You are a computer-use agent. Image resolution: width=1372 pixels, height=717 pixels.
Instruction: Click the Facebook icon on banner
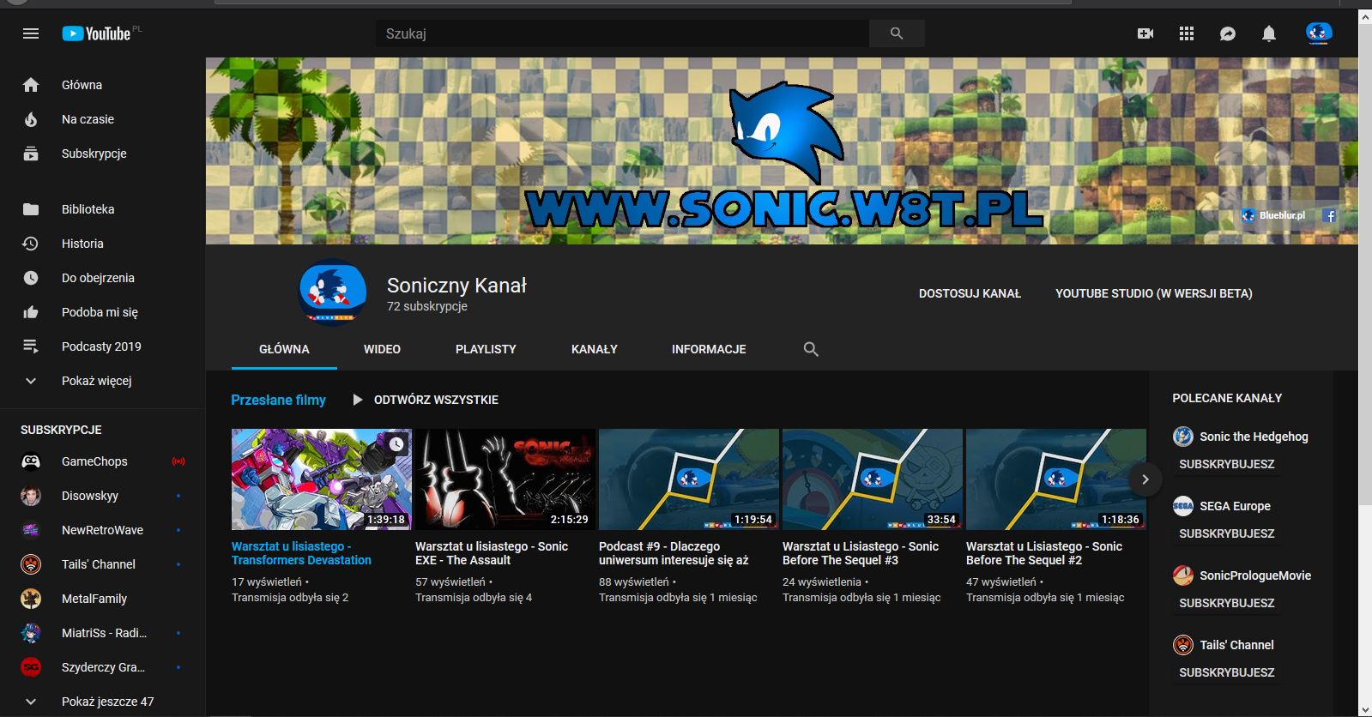[1329, 215]
